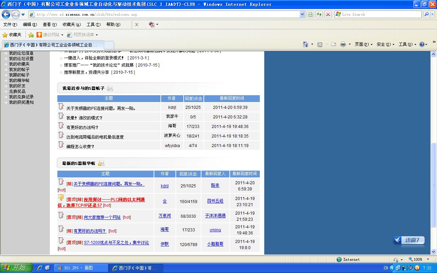This screenshot has width=437, height=273.
Task: Open the 文件(F) menu
Action: pos(10,25)
